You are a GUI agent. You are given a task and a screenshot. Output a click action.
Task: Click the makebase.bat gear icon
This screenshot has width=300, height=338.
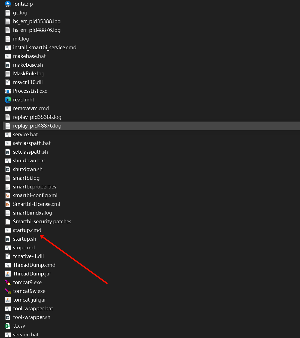(x=8, y=56)
